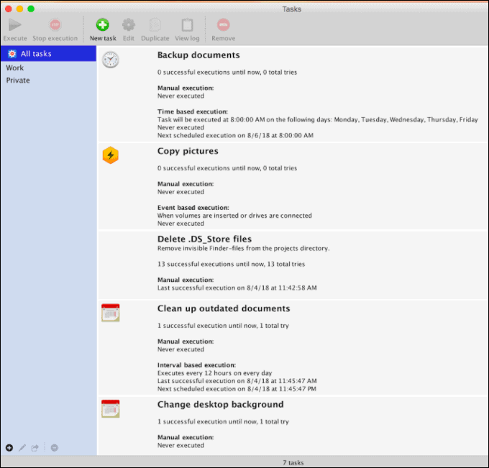This screenshot has height=468, width=489.
Task: Click the calendar icon of Clean up outdated documents
Action: tap(111, 313)
